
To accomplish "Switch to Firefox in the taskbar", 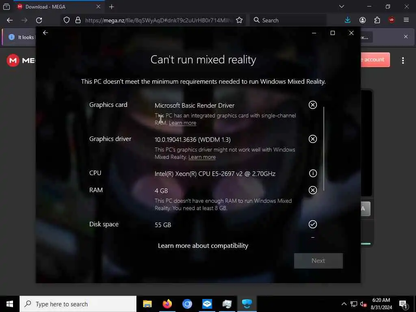I will tap(167, 304).
